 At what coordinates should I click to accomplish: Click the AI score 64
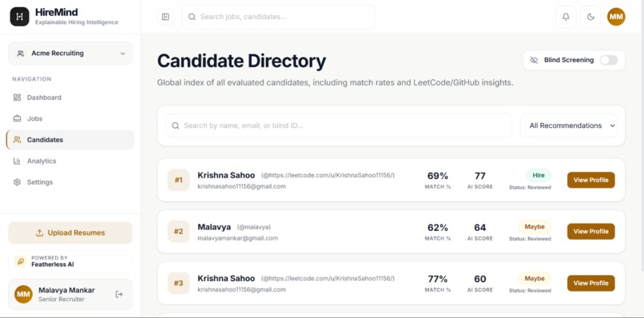click(x=479, y=228)
